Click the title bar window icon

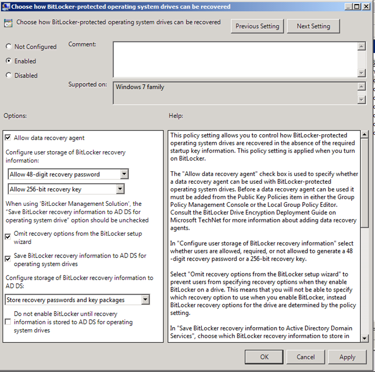[x=6, y=7]
